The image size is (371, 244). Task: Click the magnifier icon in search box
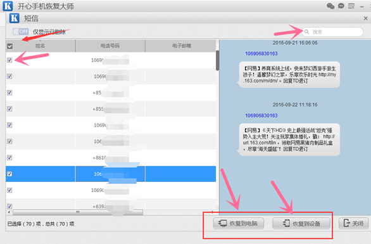click(x=306, y=32)
